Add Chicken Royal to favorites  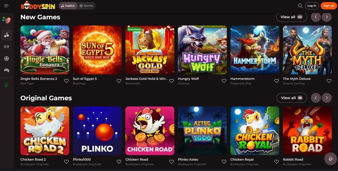[276, 161]
